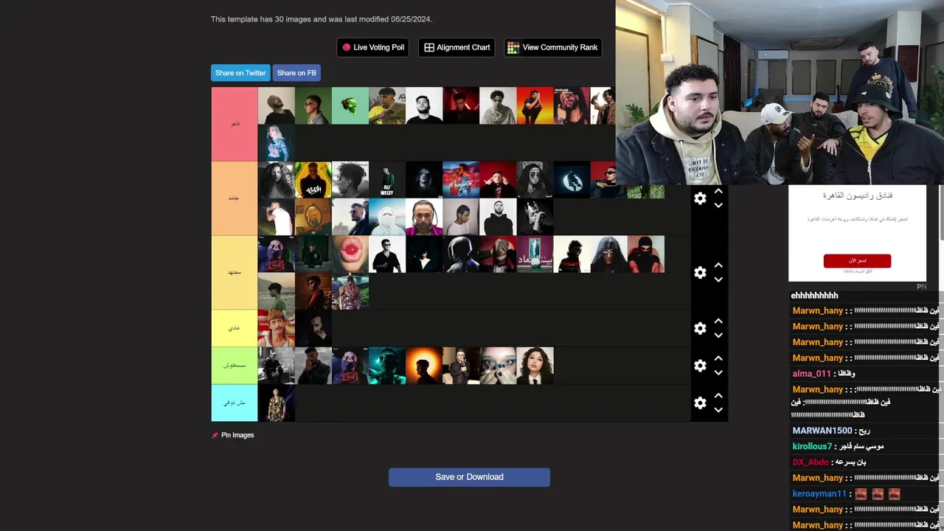Click the Share on FB button
This screenshot has width=944, height=531.
(x=296, y=73)
